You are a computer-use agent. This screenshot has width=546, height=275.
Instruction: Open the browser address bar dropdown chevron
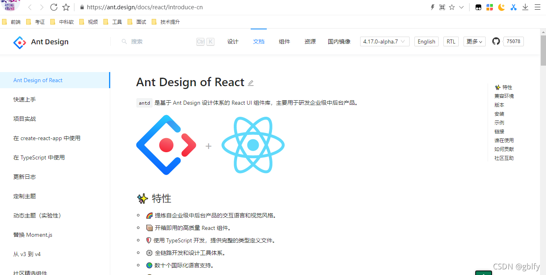[x=461, y=7]
